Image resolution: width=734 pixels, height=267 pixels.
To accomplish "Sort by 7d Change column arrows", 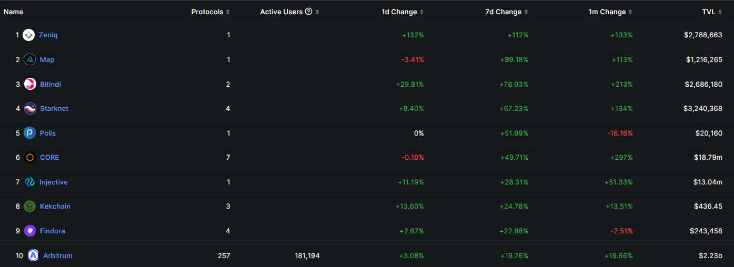I will point(526,12).
